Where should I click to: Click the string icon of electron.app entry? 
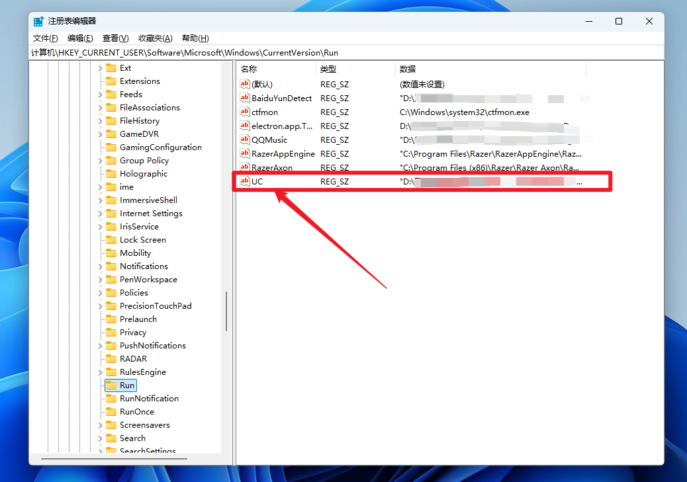click(244, 126)
